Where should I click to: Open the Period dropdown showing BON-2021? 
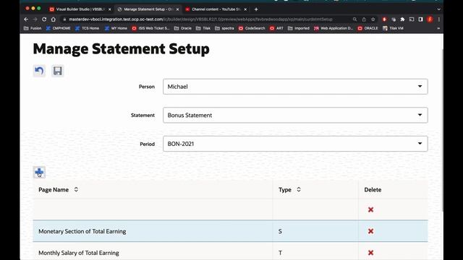tap(295, 144)
